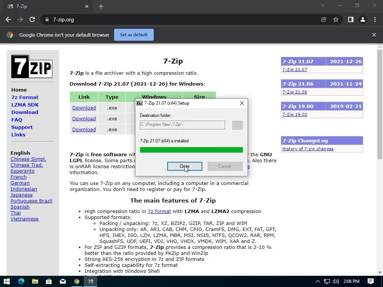Switch language to Japanese
Screen dimensions: 383x287
21,195
